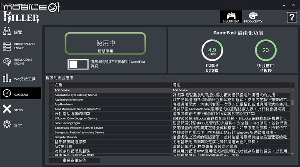
Task: Close the Killer Control Center window
Action: [293, 5]
